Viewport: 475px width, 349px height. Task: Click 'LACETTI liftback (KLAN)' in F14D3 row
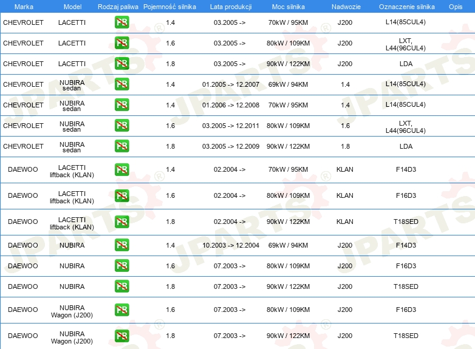(x=72, y=171)
